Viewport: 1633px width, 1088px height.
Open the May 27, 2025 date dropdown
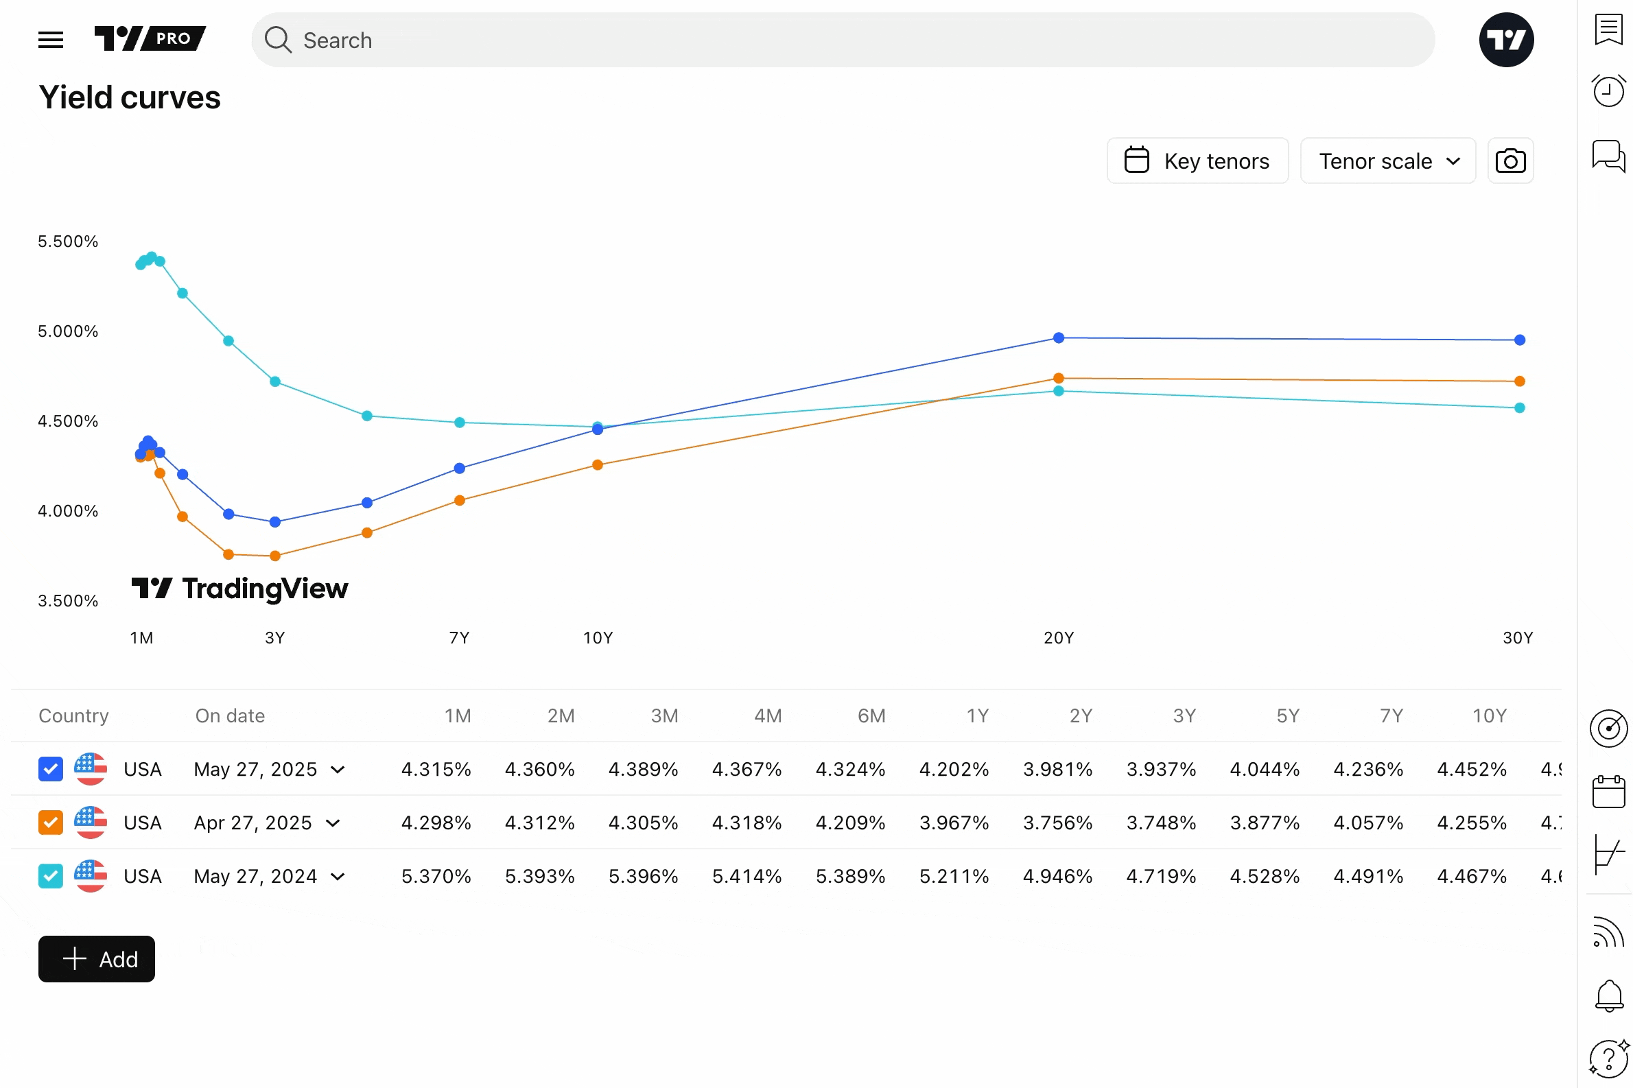338,770
